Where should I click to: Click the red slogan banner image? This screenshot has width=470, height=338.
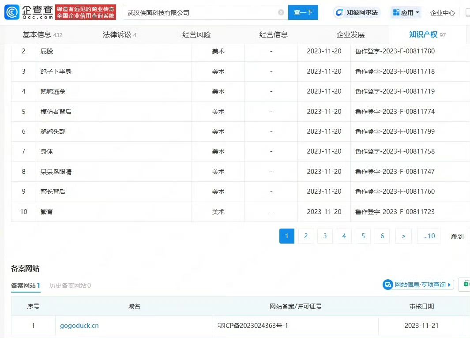click(x=86, y=12)
